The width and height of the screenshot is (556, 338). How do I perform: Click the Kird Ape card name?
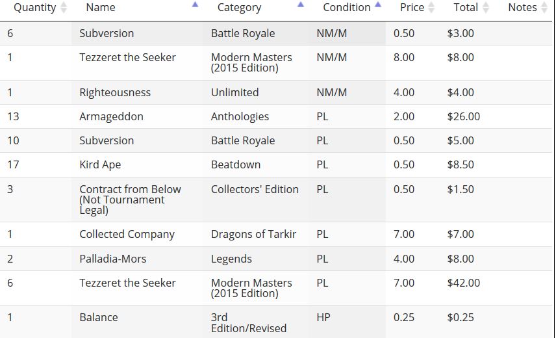pos(100,165)
